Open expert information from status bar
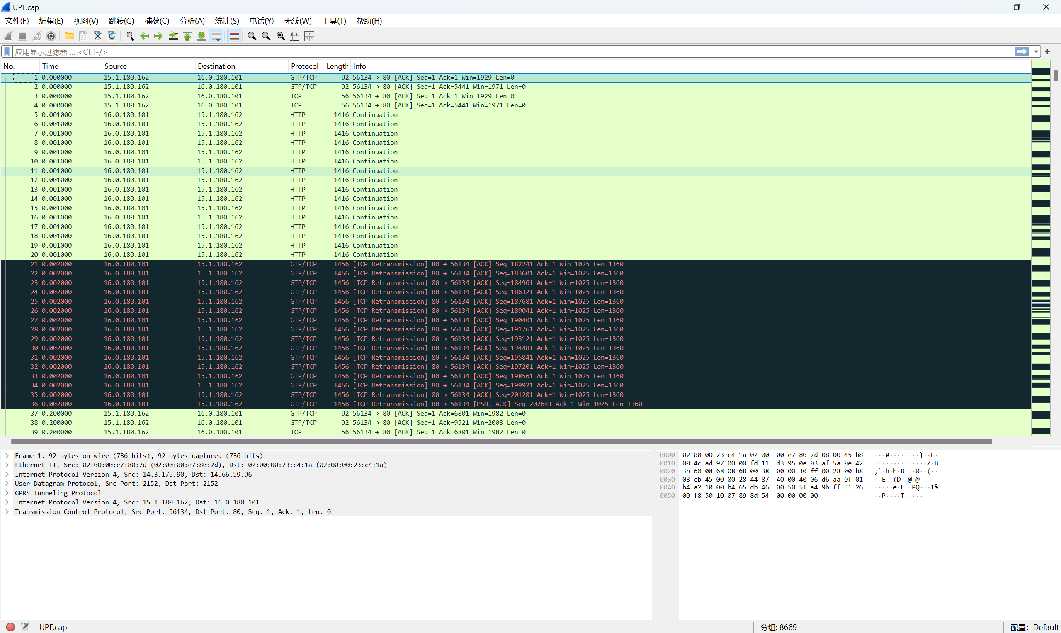 pos(11,627)
